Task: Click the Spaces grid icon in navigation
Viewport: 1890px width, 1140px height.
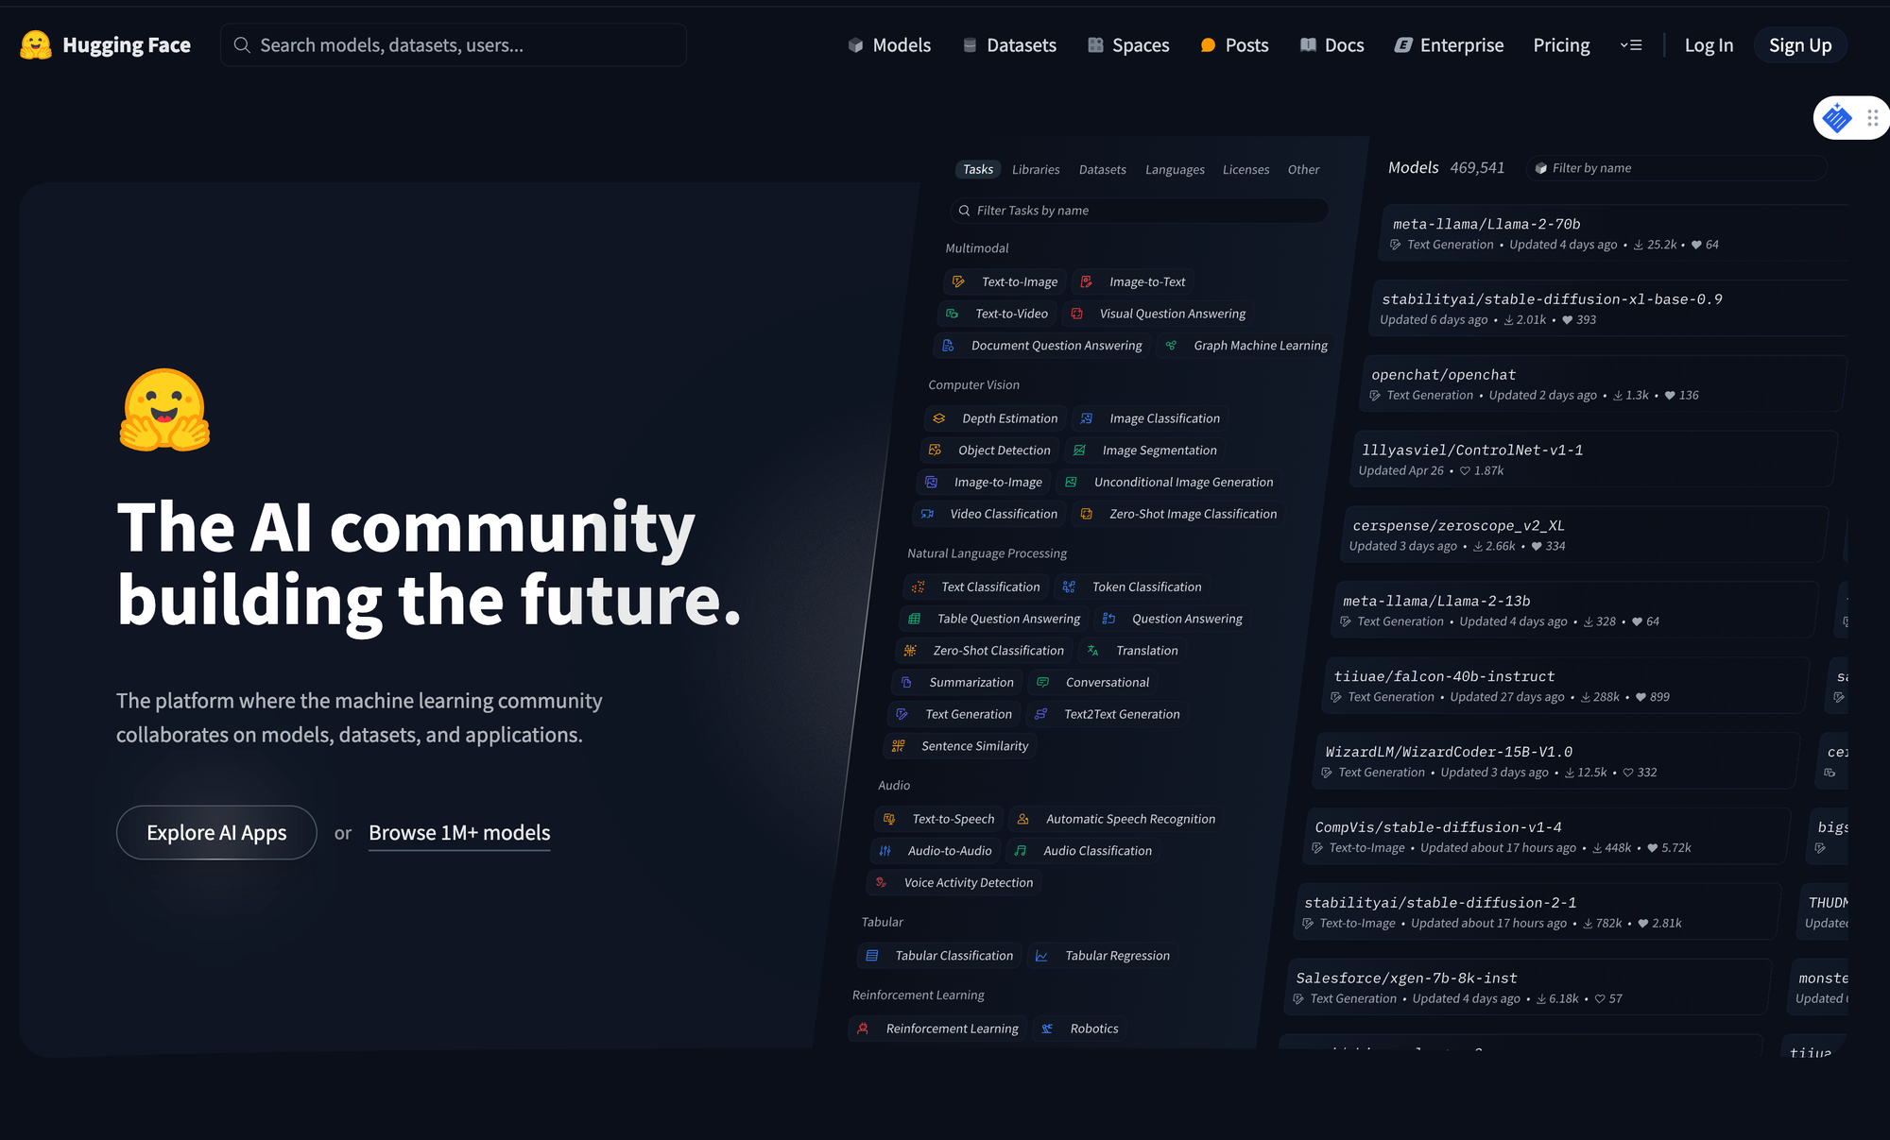Action: pyautogui.click(x=1095, y=45)
